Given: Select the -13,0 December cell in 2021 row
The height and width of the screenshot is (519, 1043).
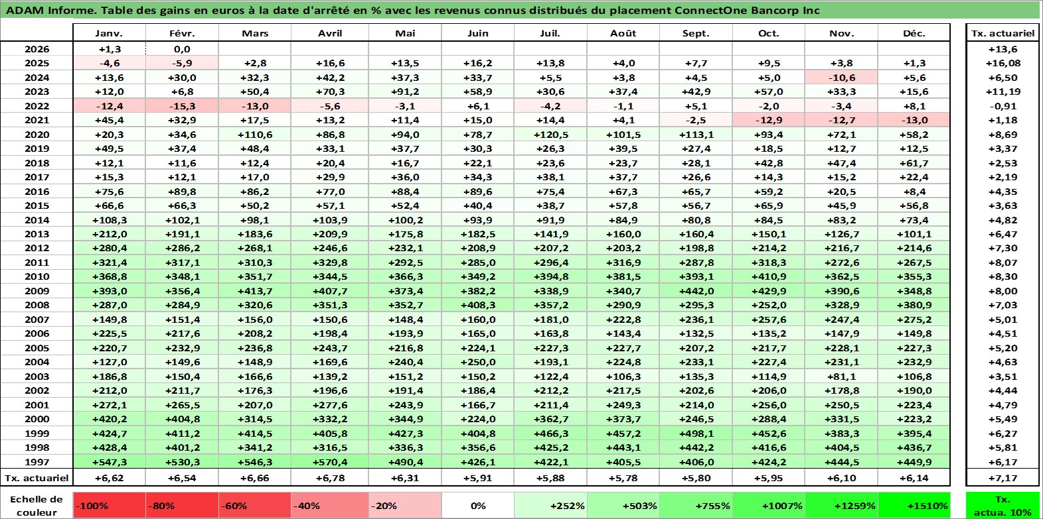Looking at the screenshot, I should (914, 120).
